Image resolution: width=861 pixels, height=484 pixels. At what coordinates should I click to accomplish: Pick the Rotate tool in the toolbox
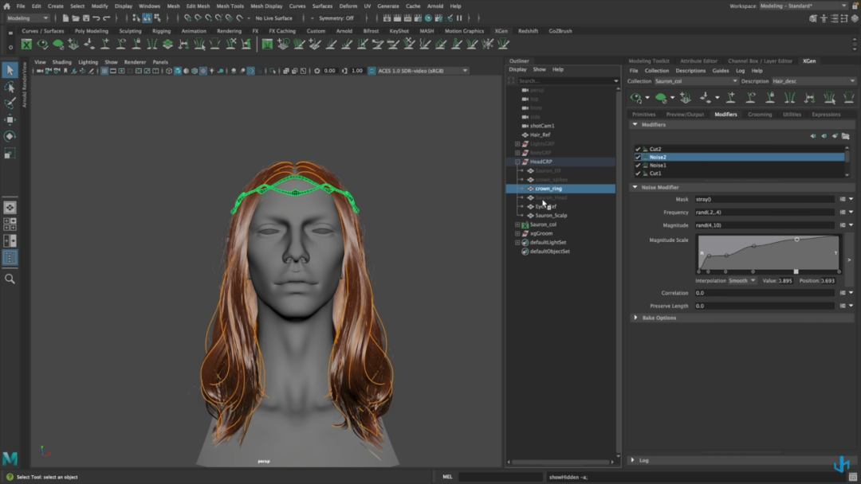[x=10, y=136]
